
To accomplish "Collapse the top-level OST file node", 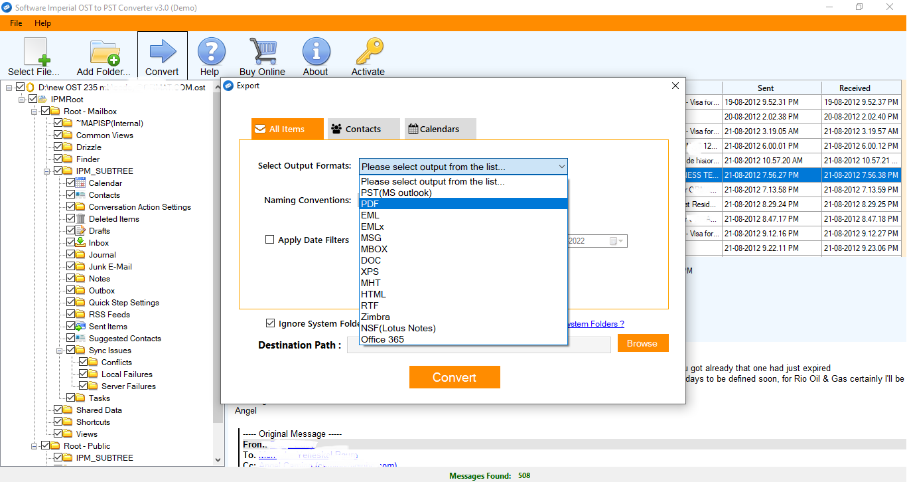I will tap(9, 88).
